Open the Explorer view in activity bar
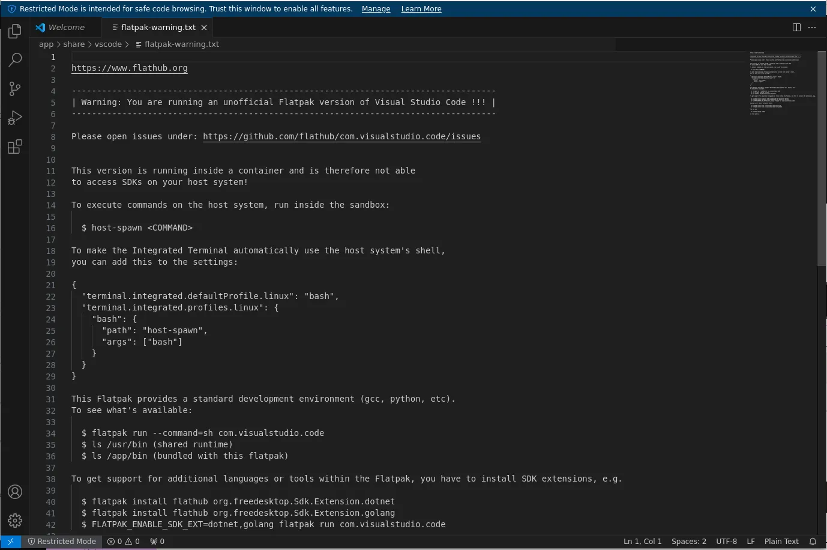Screen dimensions: 827x550 coord(15,31)
